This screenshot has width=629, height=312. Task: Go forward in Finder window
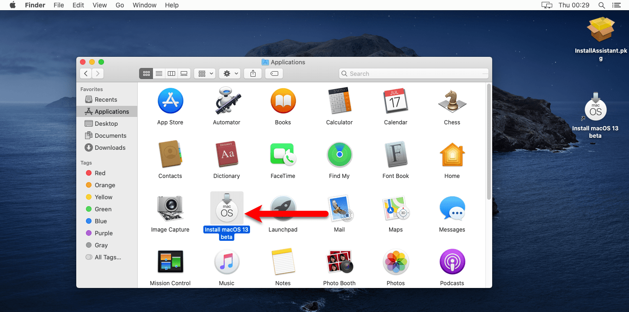coord(98,73)
